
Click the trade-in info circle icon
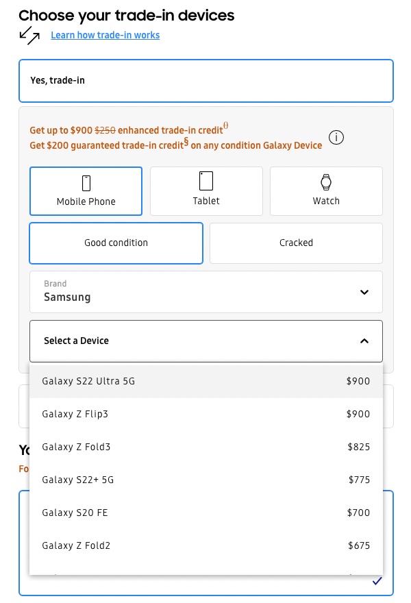coord(336,137)
